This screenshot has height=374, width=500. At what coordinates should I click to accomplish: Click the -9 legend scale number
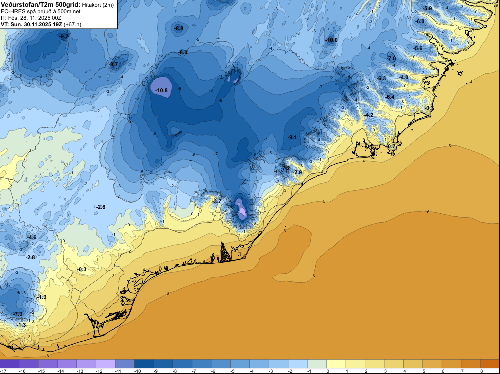[157, 371]
